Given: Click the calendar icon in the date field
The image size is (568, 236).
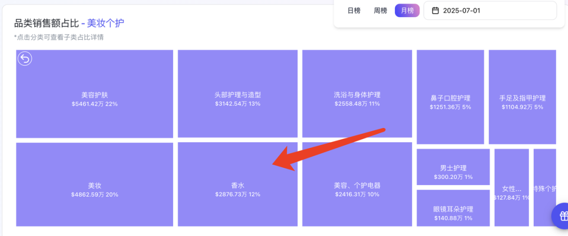Looking at the screenshot, I should point(435,10).
